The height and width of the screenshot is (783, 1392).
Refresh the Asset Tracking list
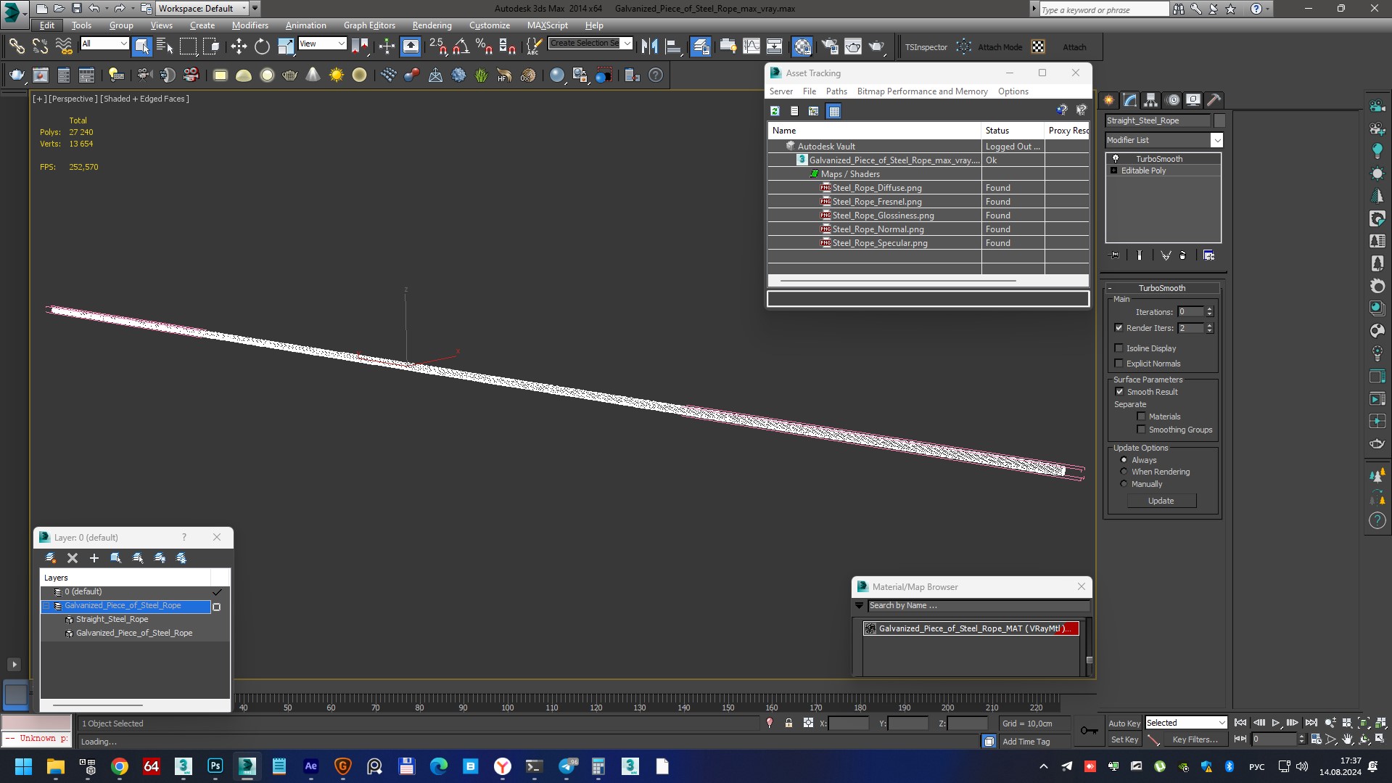click(x=775, y=111)
